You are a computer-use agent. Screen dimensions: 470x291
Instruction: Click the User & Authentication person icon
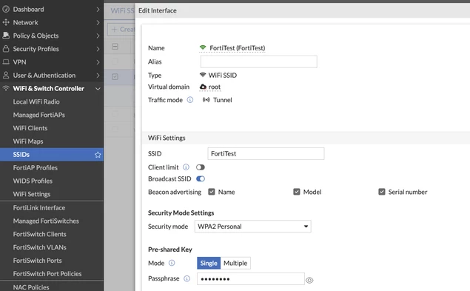pyautogui.click(x=6, y=75)
